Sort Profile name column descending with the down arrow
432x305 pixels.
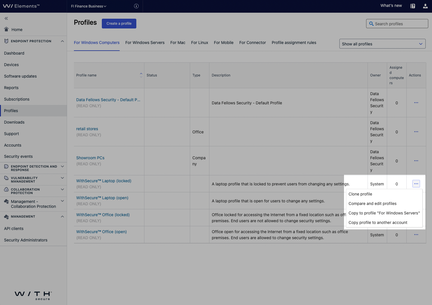point(141,76)
